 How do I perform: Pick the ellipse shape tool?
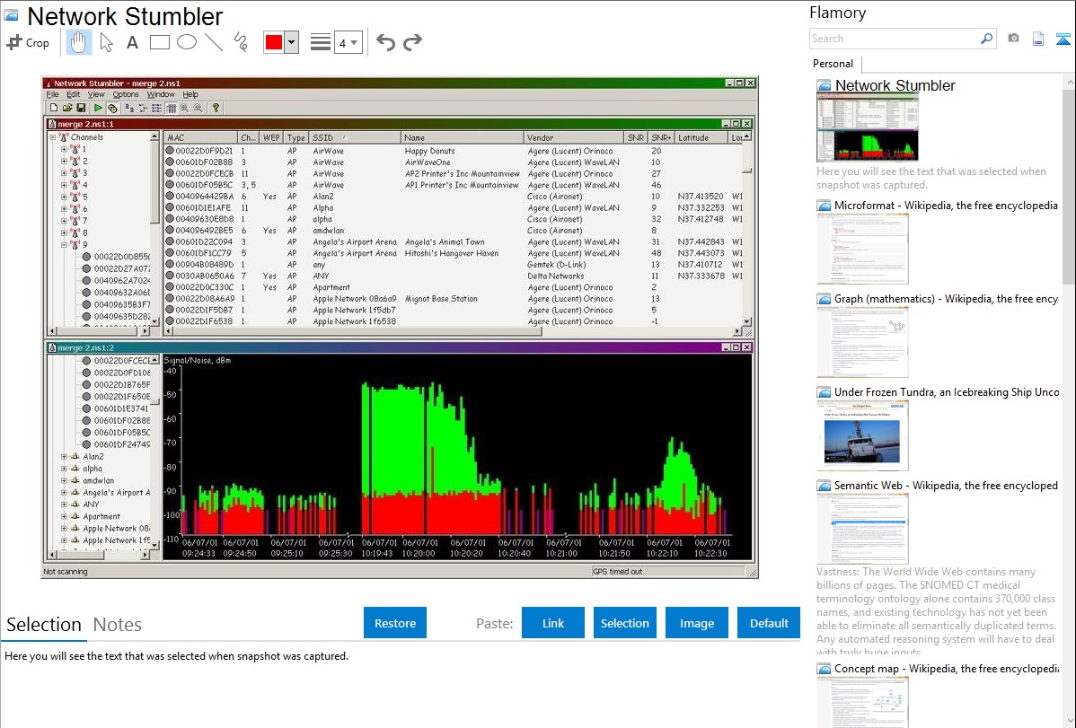187,42
